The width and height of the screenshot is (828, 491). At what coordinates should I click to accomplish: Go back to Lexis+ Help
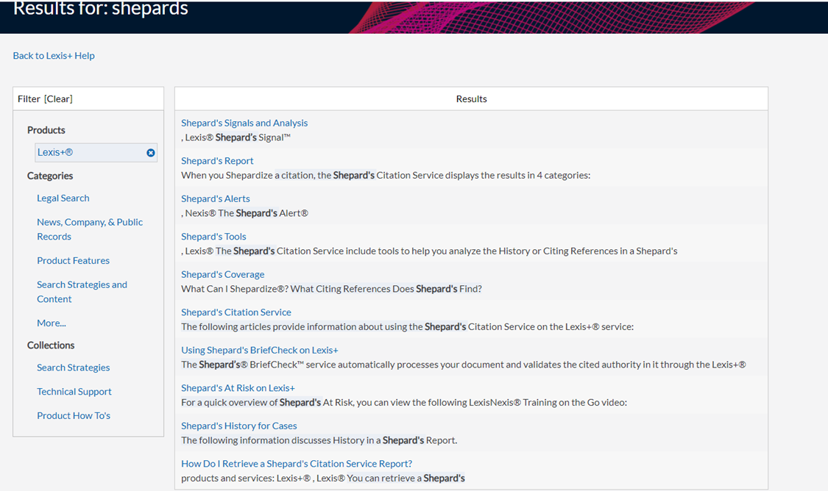pos(54,55)
